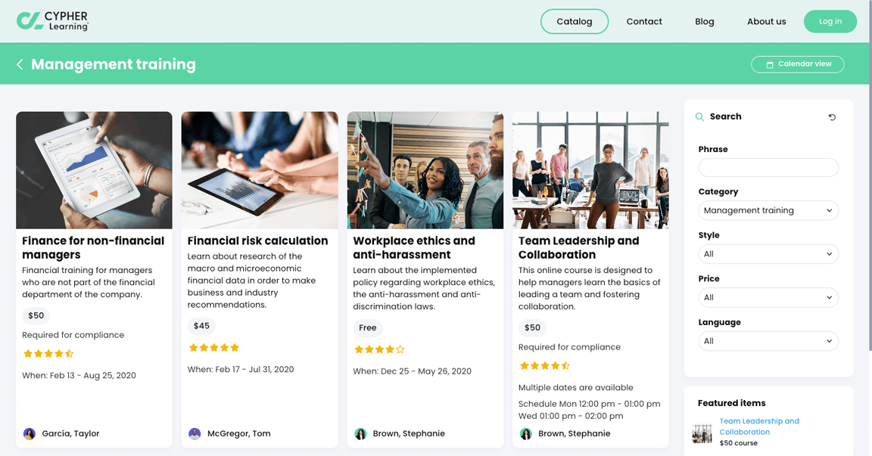Click the Finance for non-financial managers thumbnail
872x456 pixels.
tap(94, 169)
